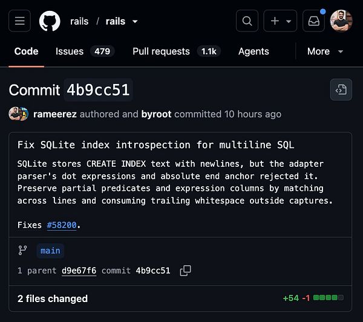This screenshot has height=322, width=363.
Task: Open linked issue #58200
Action: coord(62,225)
